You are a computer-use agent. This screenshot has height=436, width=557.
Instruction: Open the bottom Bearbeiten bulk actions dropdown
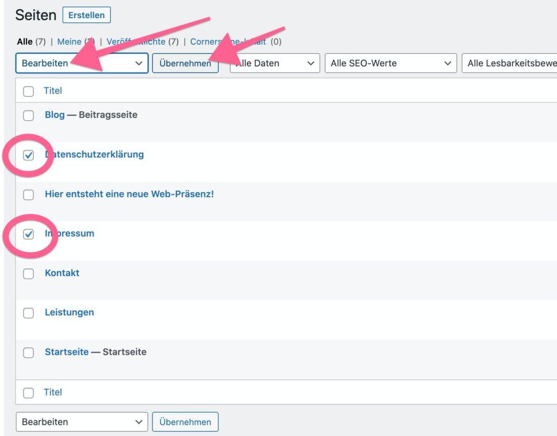(82, 422)
